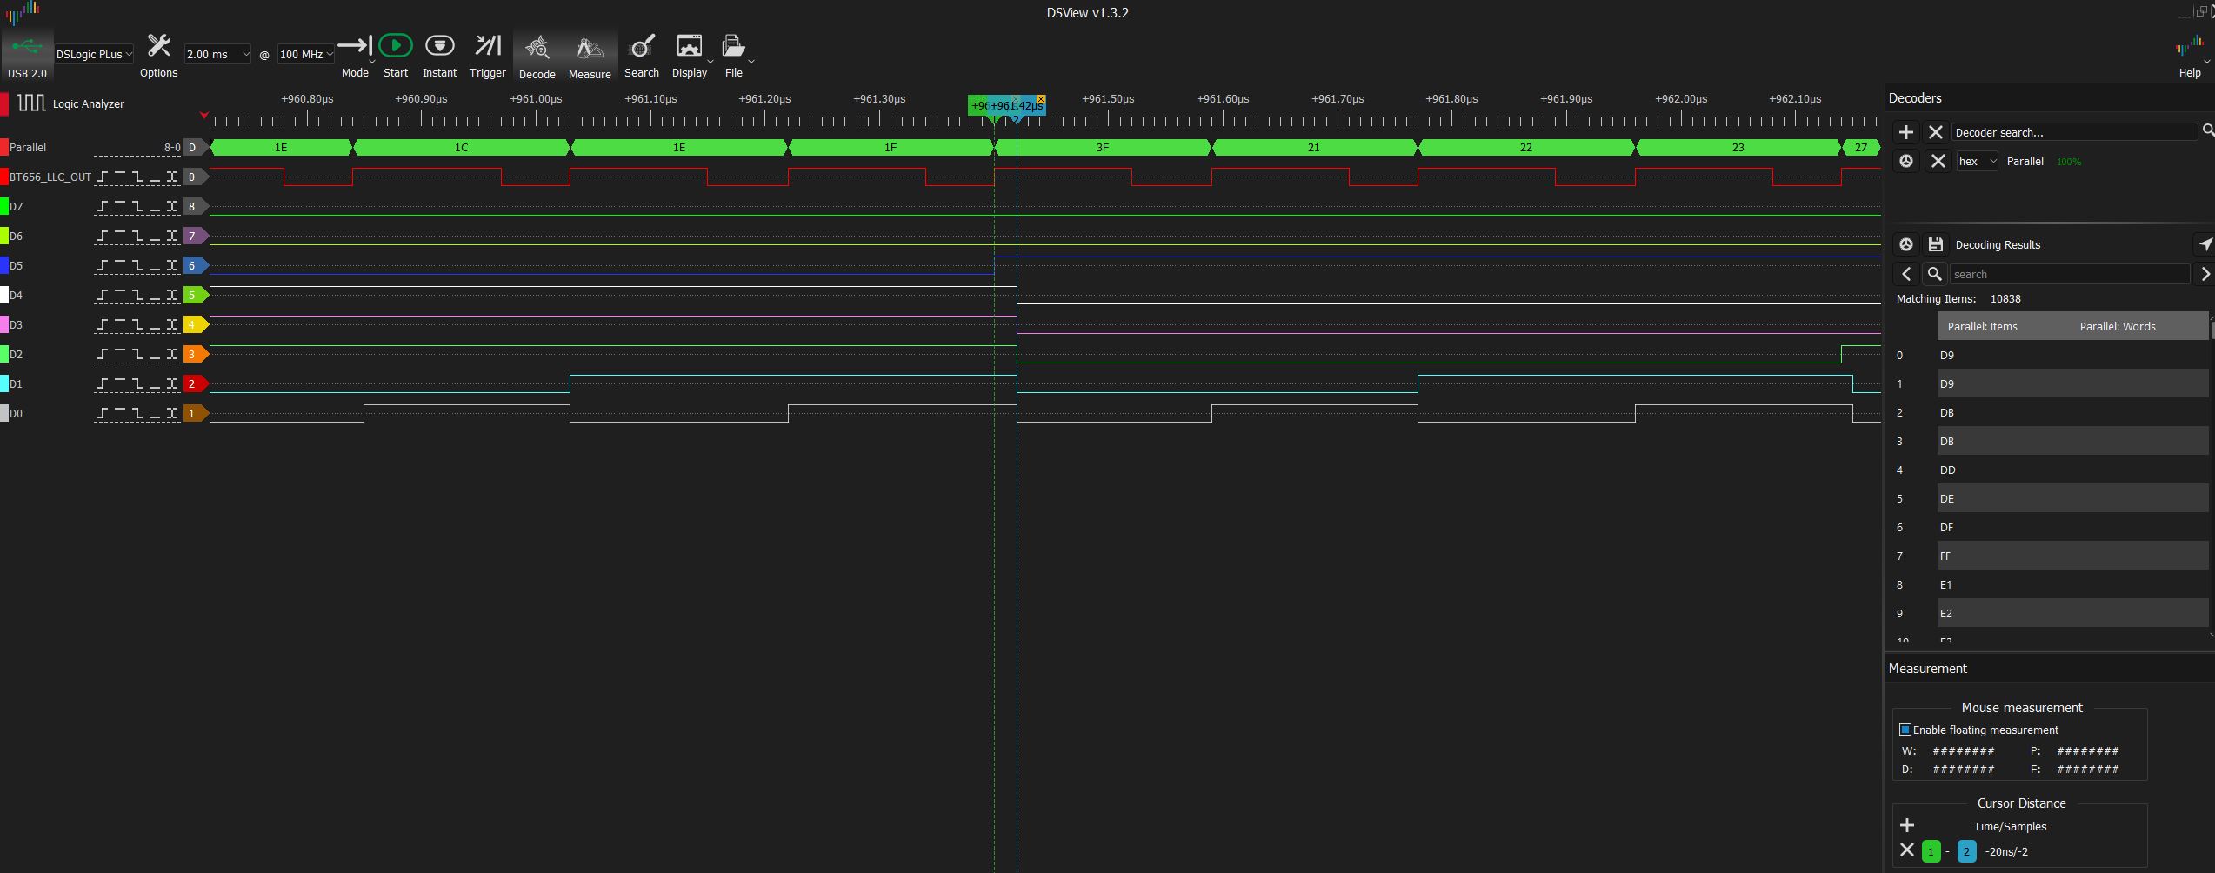Remove all decoders with the top X icon
The width and height of the screenshot is (2215, 873).
coord(1936,132)
